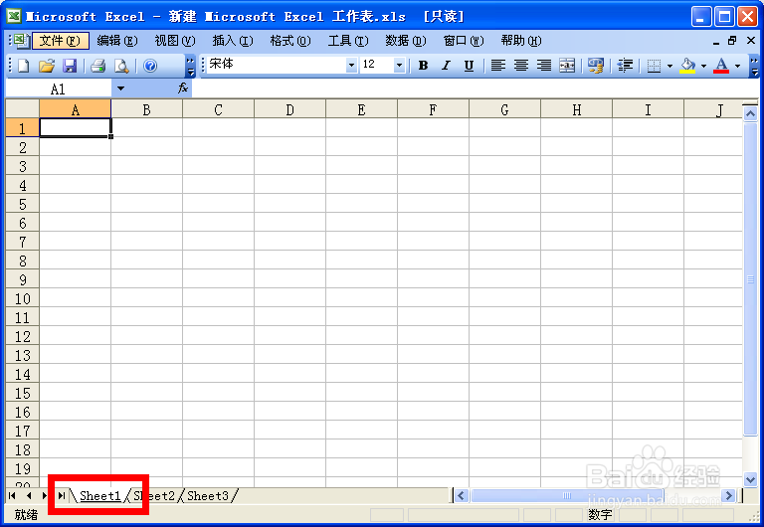Close the workbook with inner X
Screen dimensions: 764x527
pyautogui.click(x=751, y=41)
